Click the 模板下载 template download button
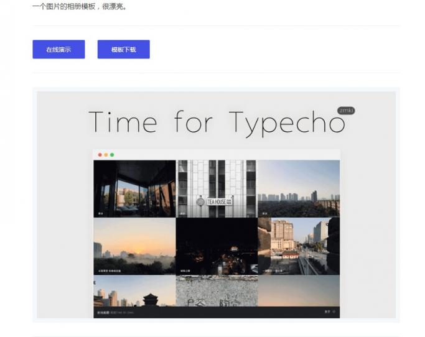 pyautogui.click(x=124, y=49)
